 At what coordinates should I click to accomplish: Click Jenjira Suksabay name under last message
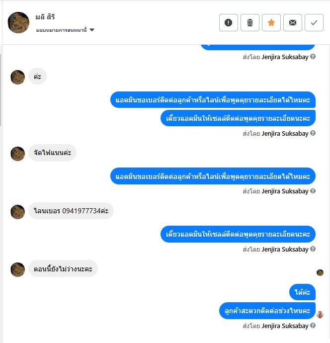[x=285, y=326]
